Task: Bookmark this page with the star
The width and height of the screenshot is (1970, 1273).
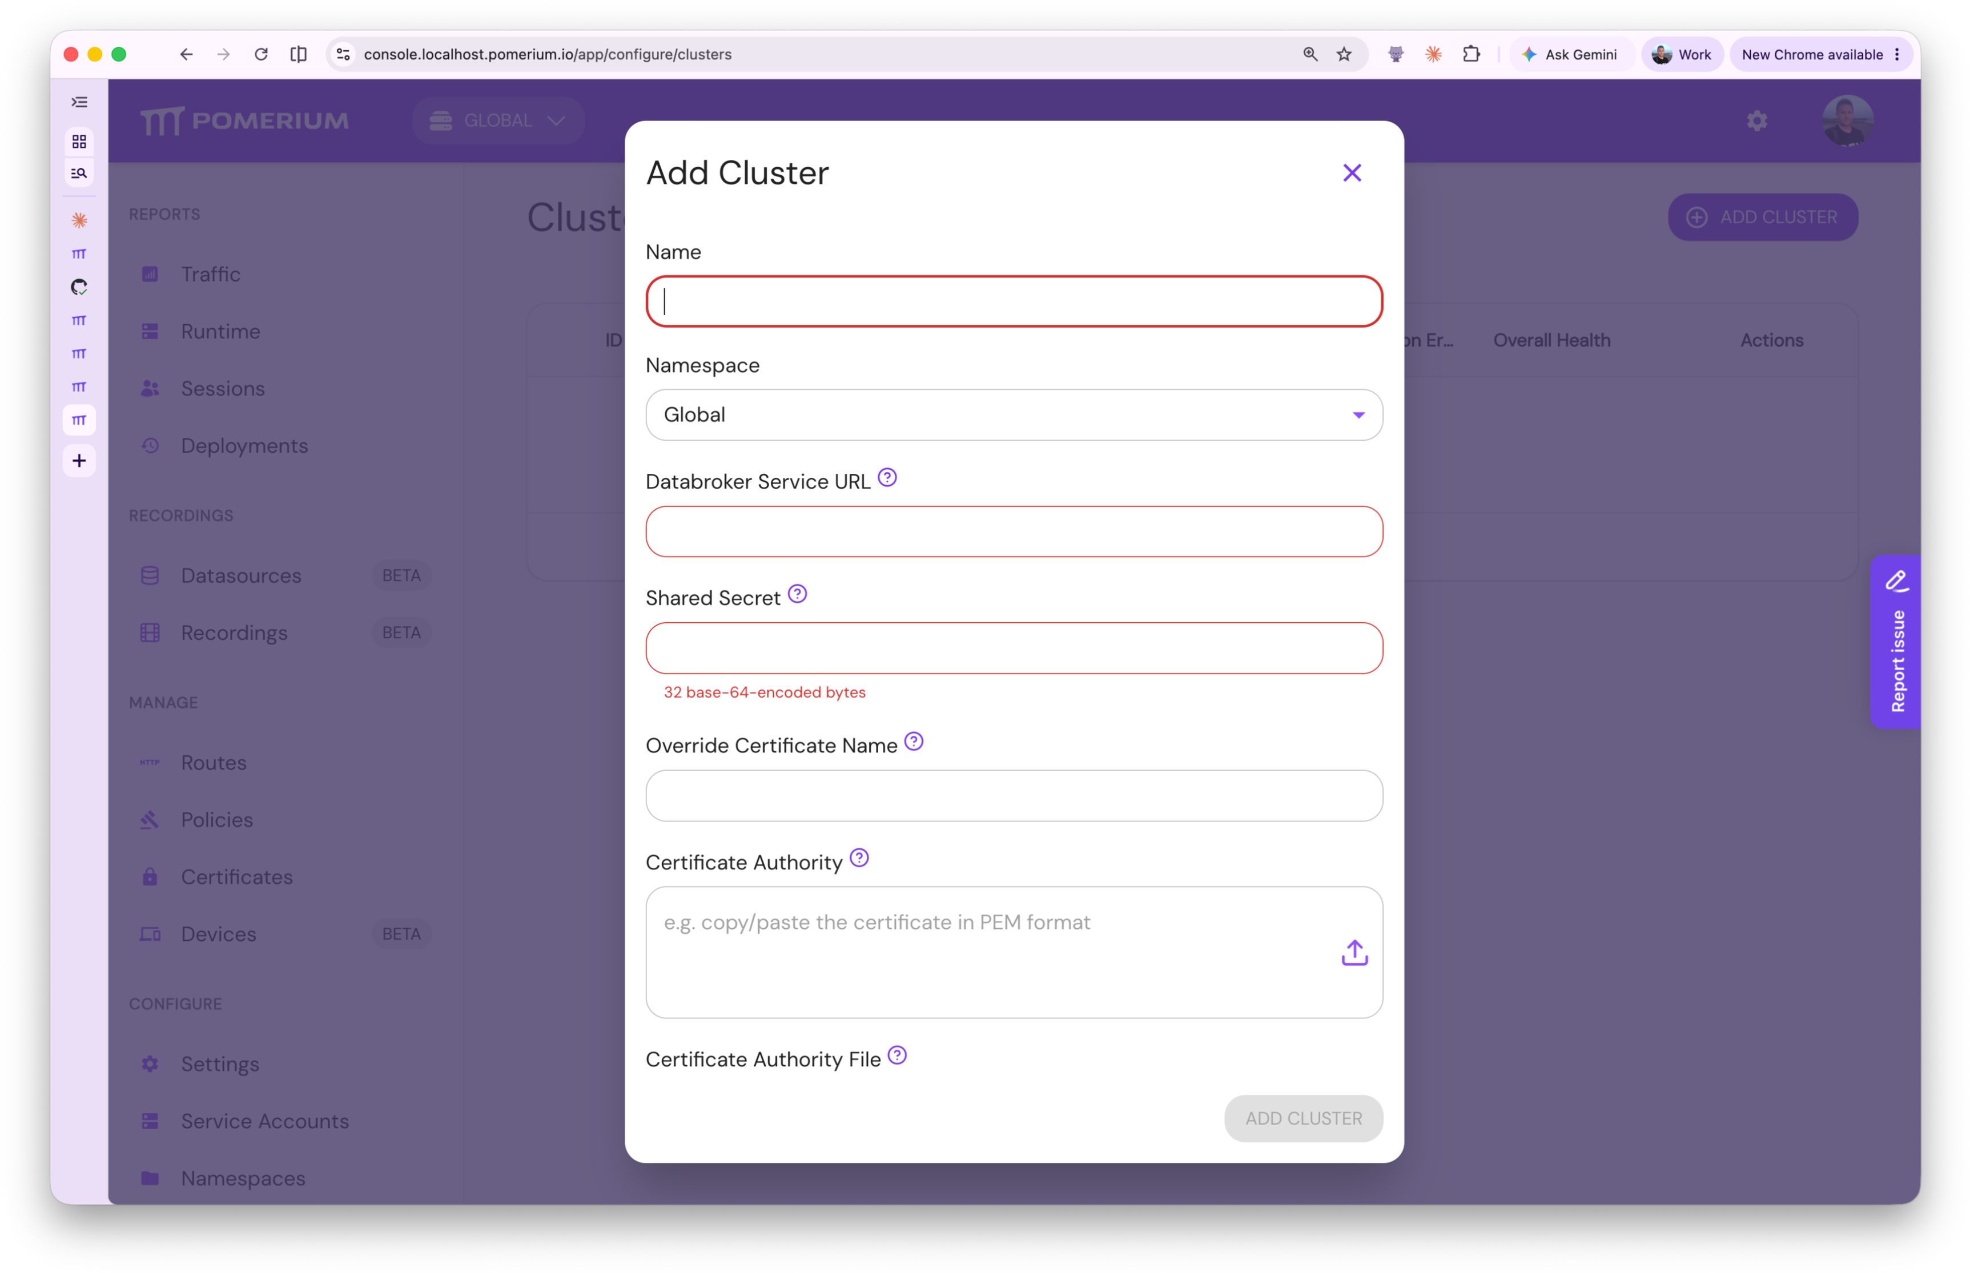Action: (x=1344, y=55)
